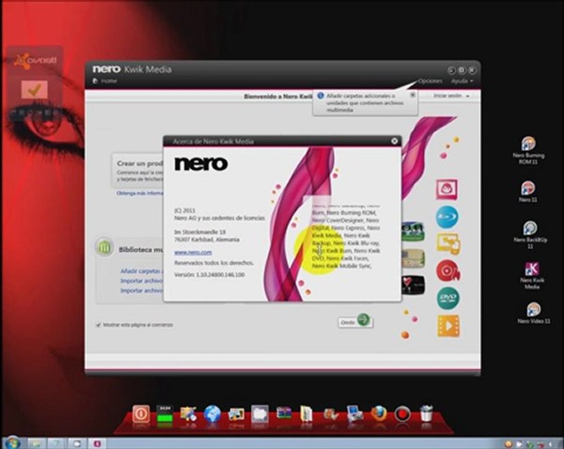Click the 'Nero Kwik Mobile Sync' credits line
Screen dimensions: 564x449
(342, 266)
